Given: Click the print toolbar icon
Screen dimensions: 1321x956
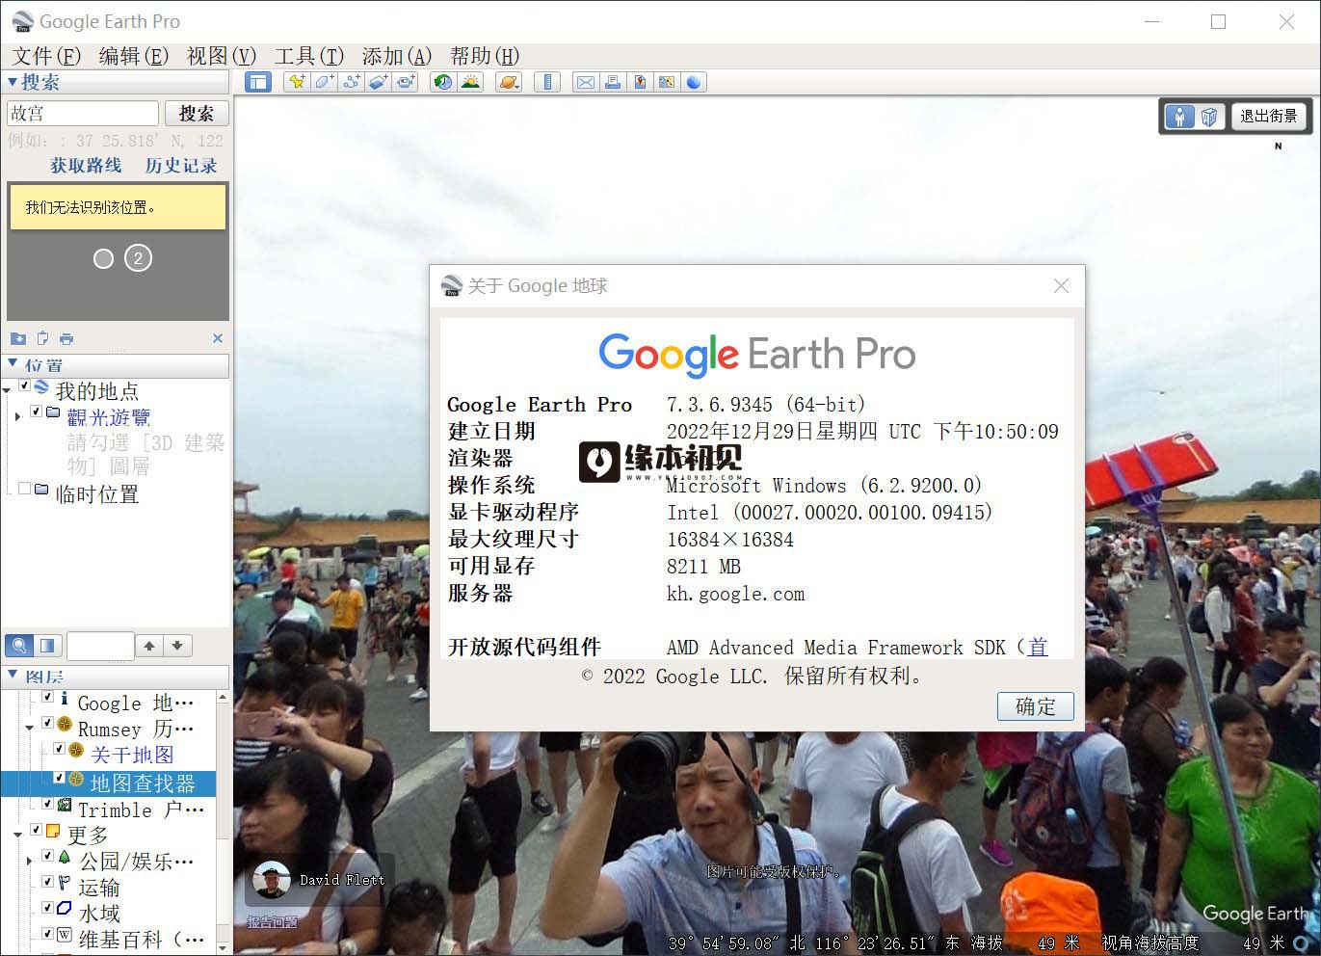Looking at the screenshot, I should [612, 82].
